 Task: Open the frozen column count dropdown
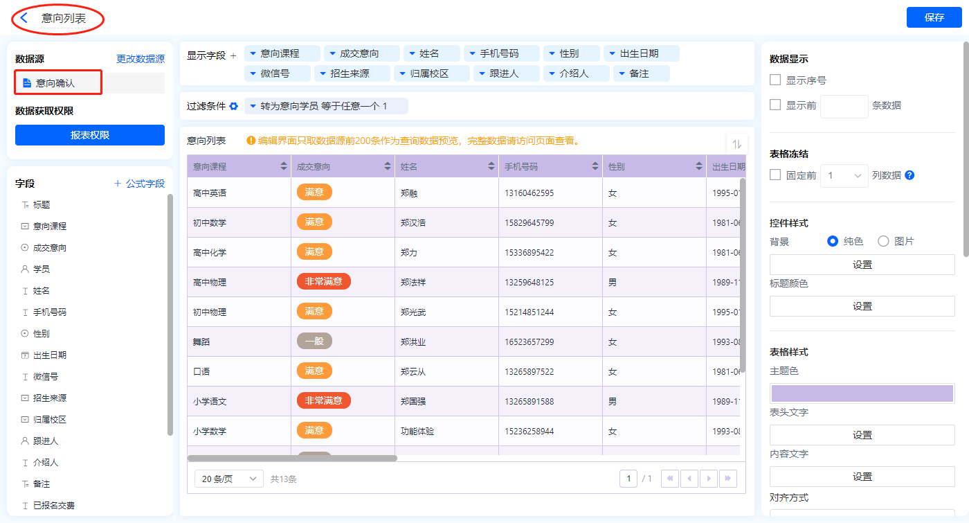click(844, 176)
